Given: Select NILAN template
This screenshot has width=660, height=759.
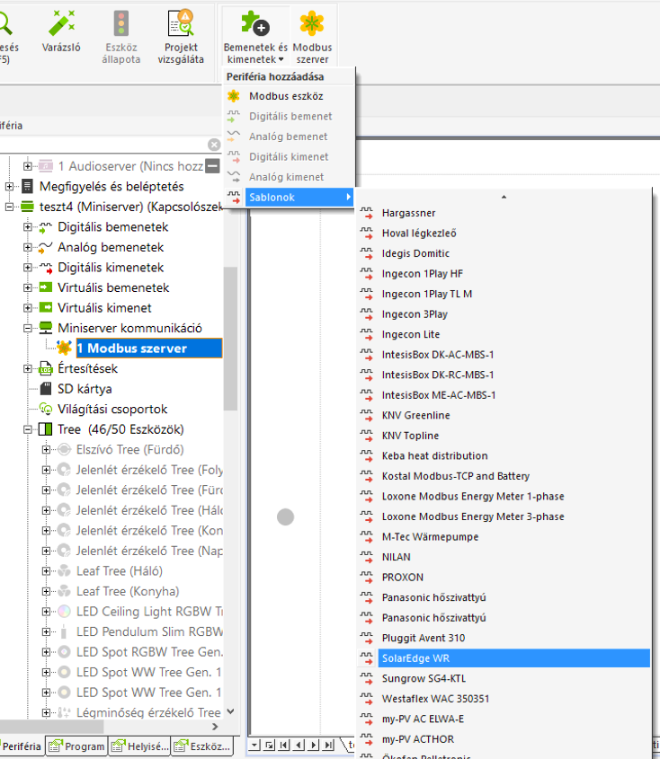Looking at the screenshot, I should (504, 557).
